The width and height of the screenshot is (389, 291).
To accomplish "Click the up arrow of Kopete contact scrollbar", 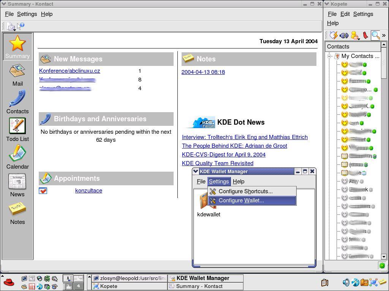I will [x=384, y=45].
